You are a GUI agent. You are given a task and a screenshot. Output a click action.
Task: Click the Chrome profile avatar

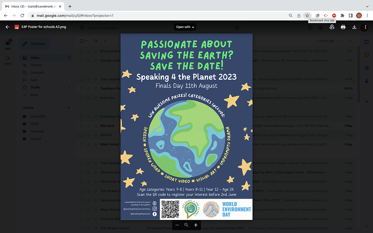click(359, 15)
